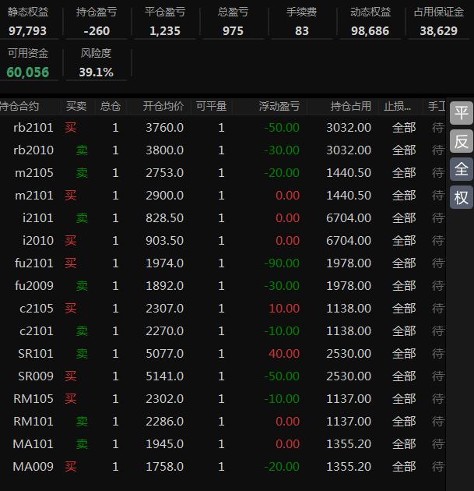
Task: Select the MA009 contract row
Action: (223, 467)
